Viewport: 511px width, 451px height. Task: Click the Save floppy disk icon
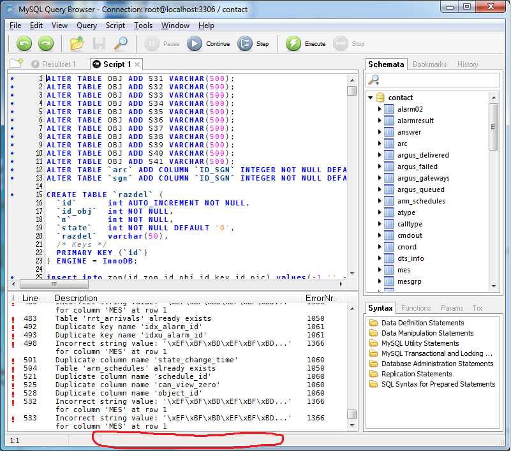tap(99, 43)
